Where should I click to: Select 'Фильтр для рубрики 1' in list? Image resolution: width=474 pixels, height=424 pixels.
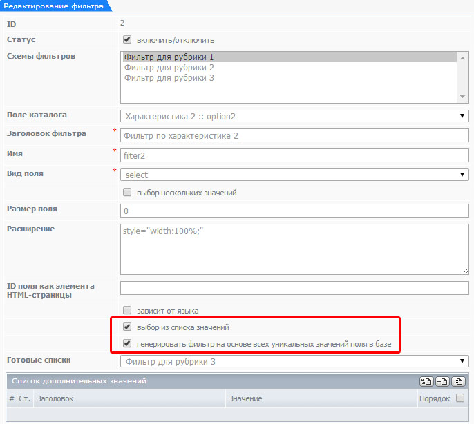[x=169, y=57]
